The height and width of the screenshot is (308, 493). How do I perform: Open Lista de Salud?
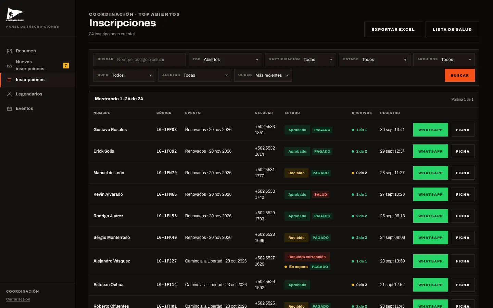[x=452, y=29]
